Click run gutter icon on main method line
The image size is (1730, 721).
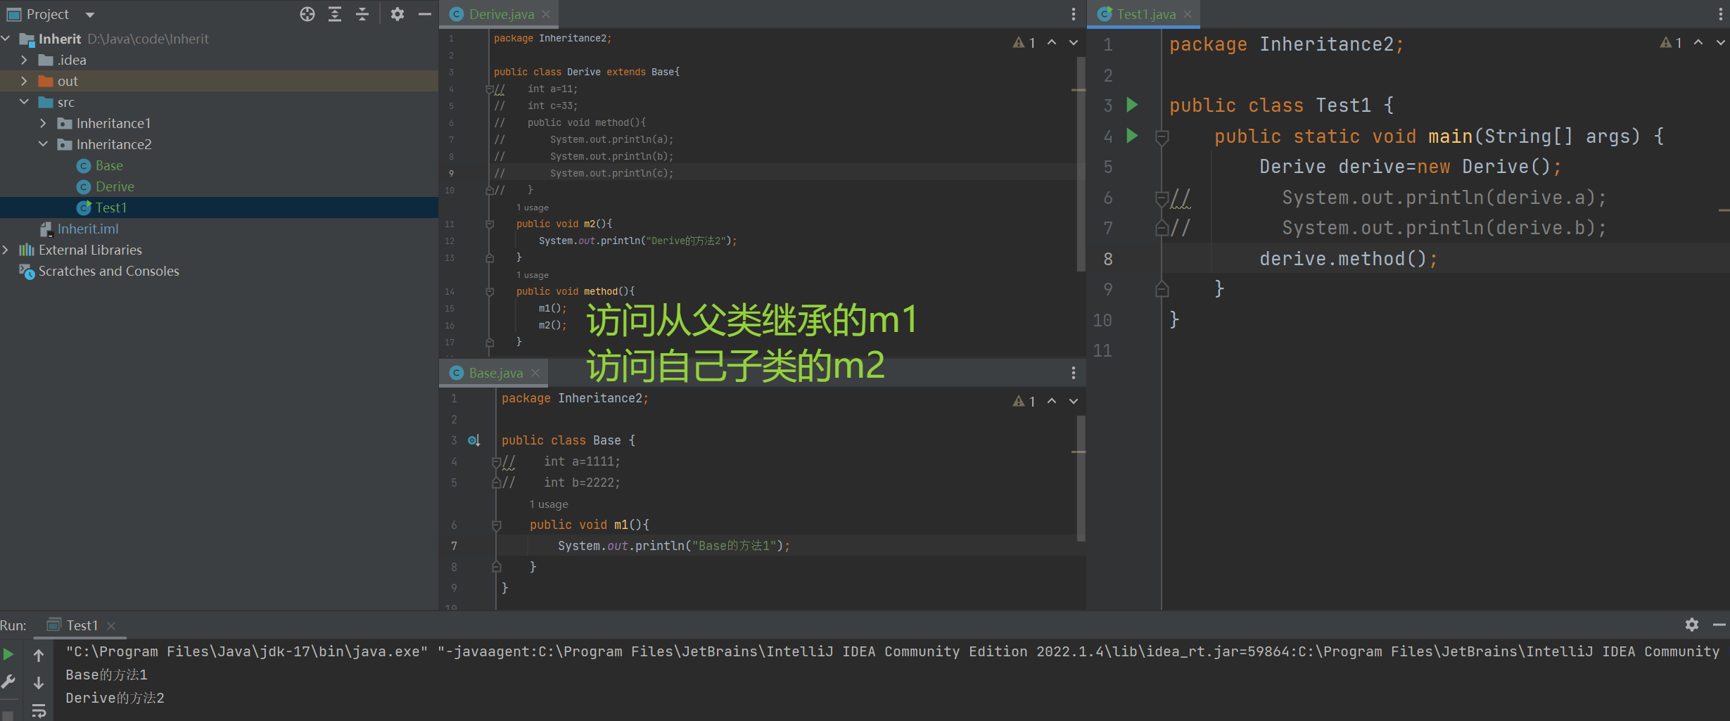point(1131,136)
